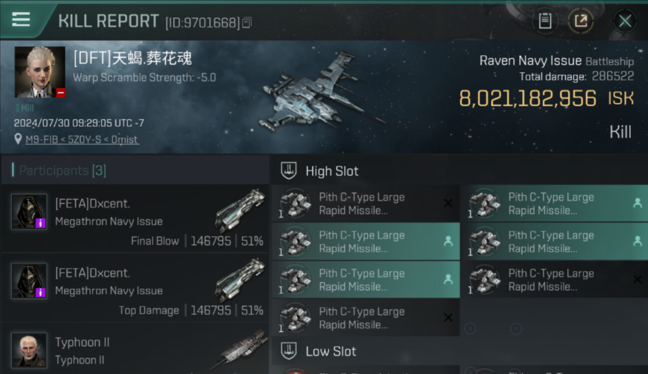Open the clipboard notes icon

click(545, 21)
